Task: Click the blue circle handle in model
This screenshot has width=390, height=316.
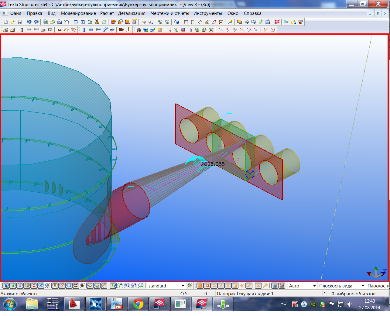Action: tap(250, 174)
